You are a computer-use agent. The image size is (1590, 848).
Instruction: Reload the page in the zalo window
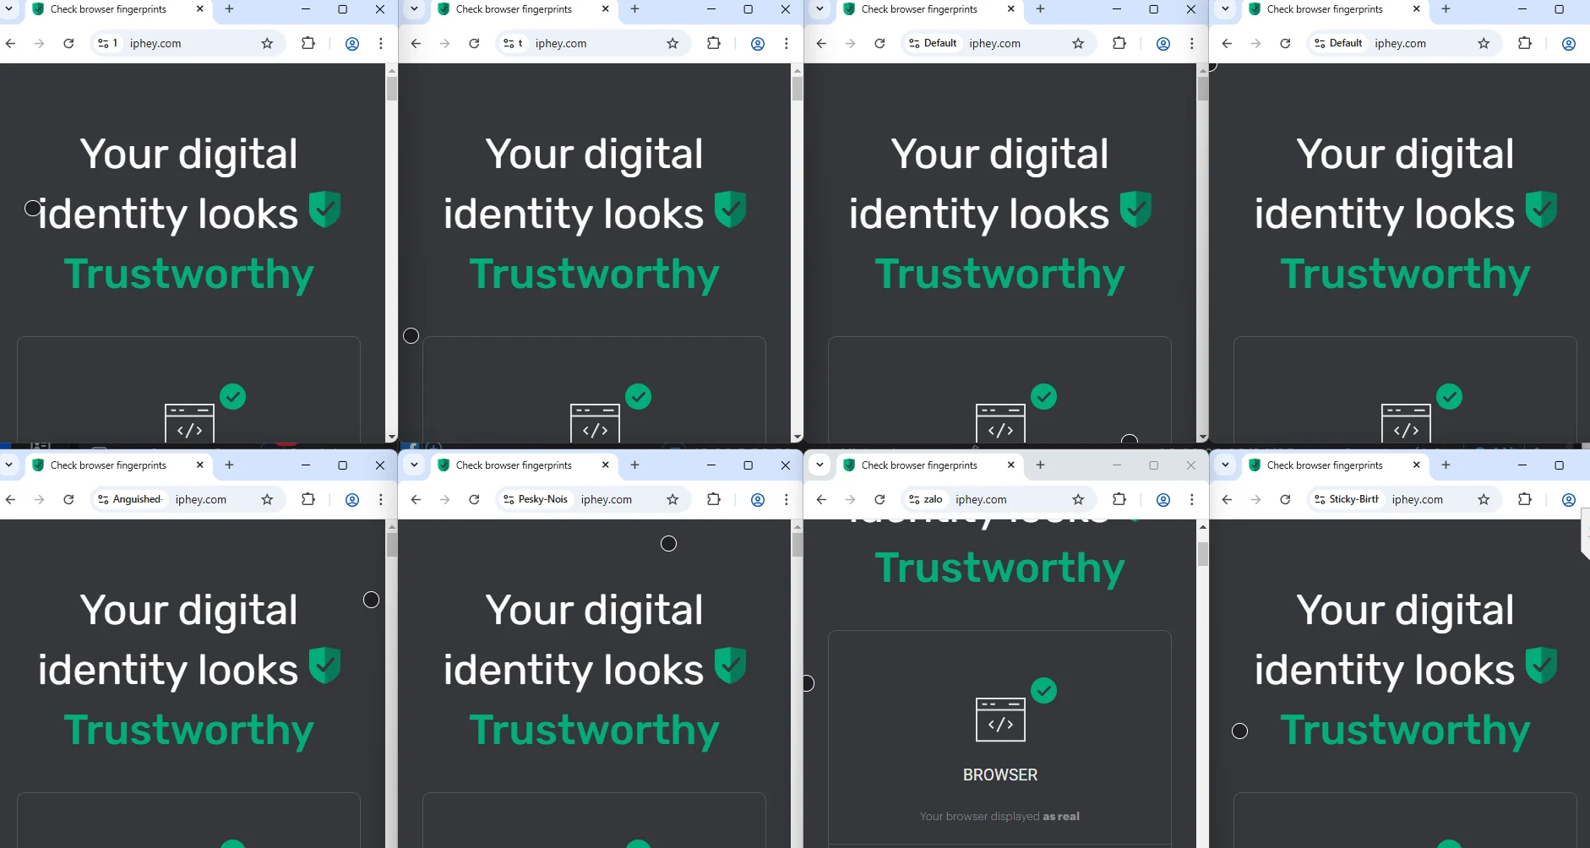879,499
